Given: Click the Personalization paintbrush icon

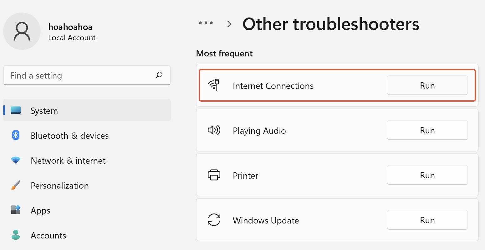Looking at the screenshot, I should tap(15, 185).
